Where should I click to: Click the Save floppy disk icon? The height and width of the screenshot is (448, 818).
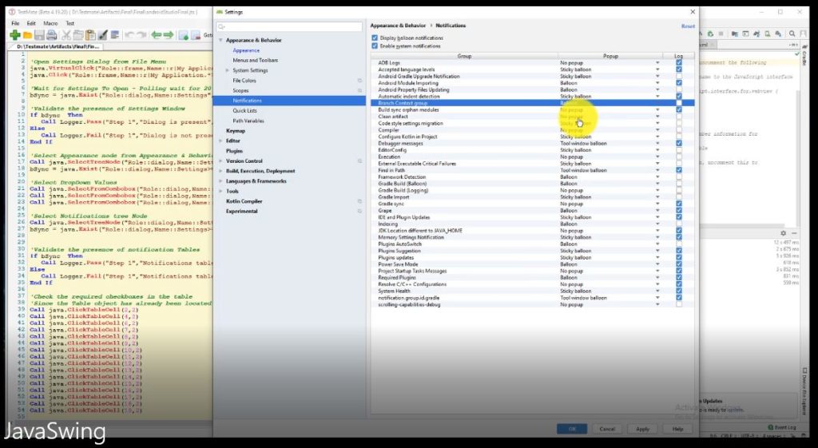pyautogui.click(x=40, y=35)
